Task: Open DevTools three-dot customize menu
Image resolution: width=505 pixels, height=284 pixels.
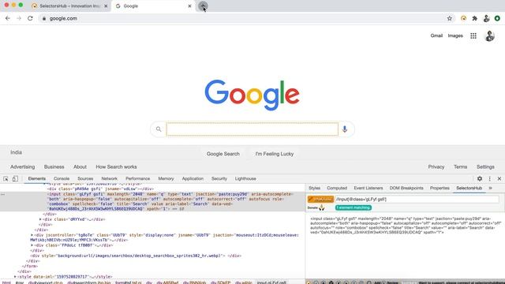Action: (x=489, y=178)
